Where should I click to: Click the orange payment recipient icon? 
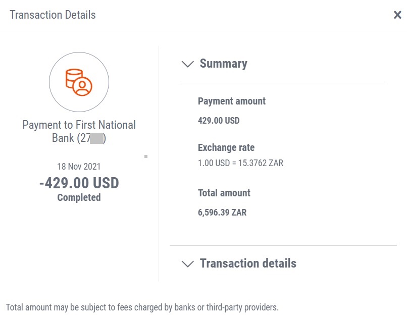(79, 82)
